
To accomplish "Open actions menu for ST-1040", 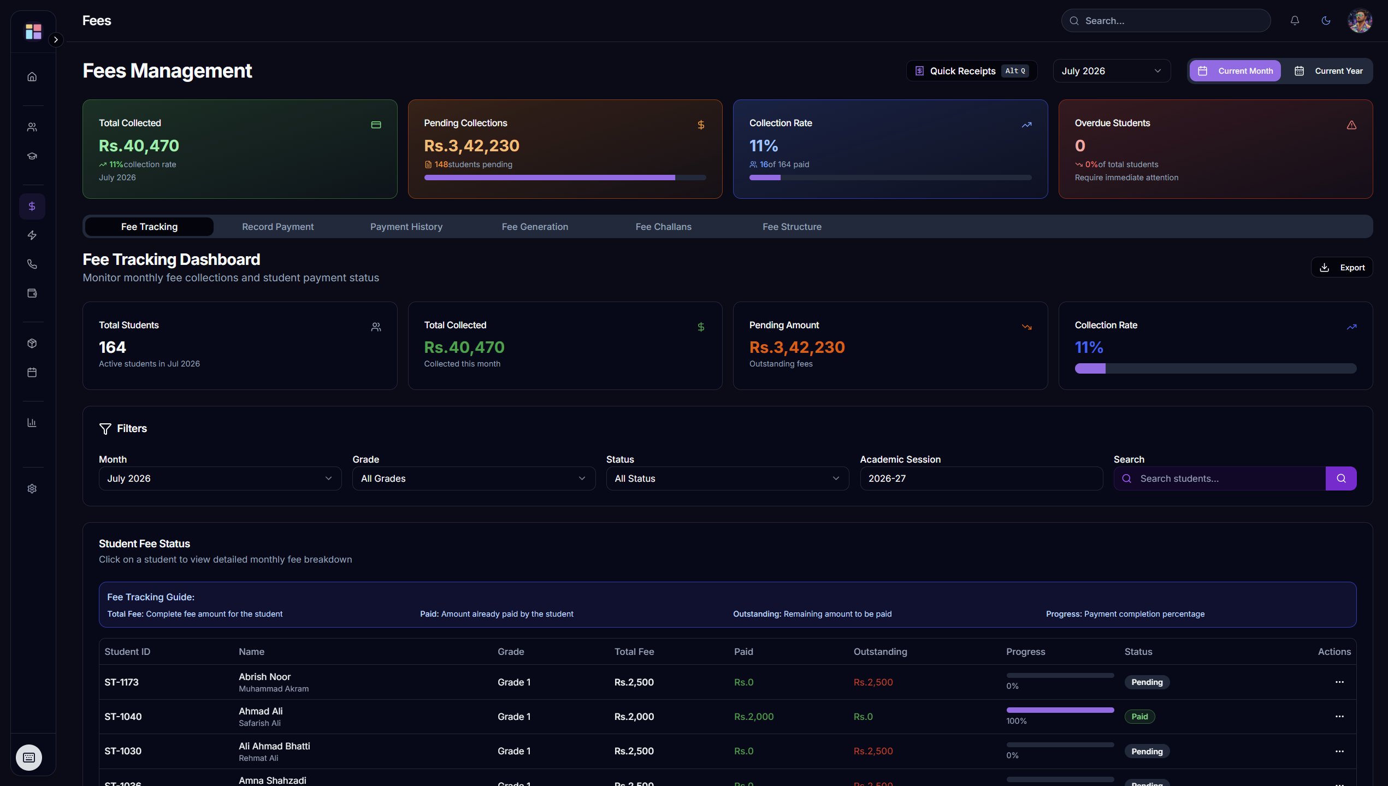I will pyautogui.click(x=1339, y=716).
